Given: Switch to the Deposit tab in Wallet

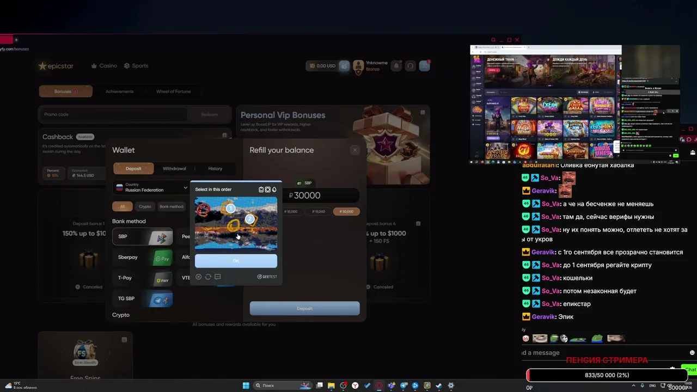Looking at the screenshot, I should pyautogui.click(x=133, y=169).
